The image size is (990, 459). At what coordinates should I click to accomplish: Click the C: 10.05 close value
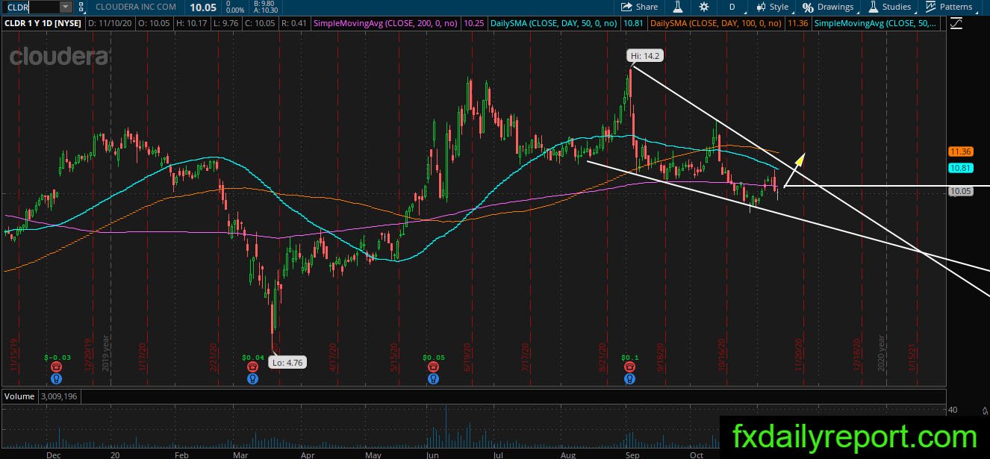pyautogui.click(x=261, y=24)
